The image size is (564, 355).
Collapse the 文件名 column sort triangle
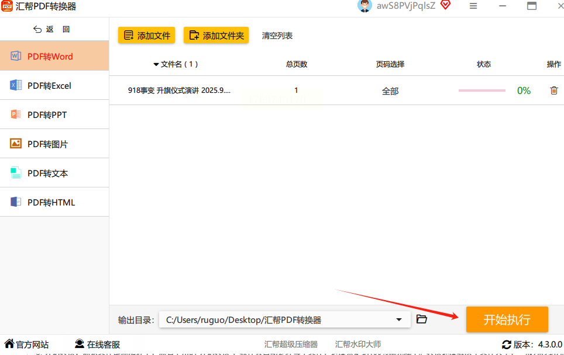click(156, 65)
